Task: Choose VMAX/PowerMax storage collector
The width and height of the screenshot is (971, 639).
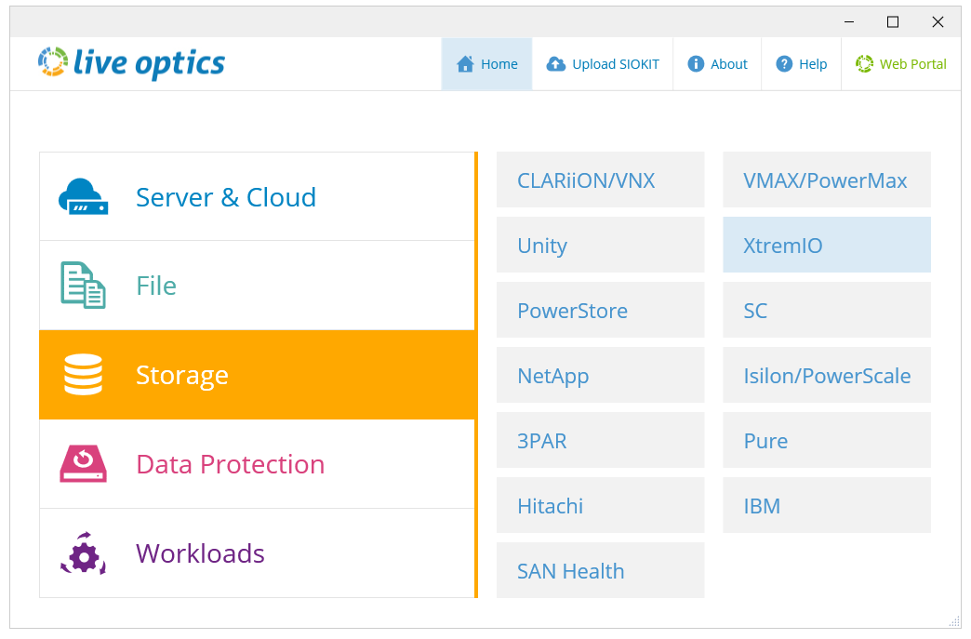Action: click(827, 180)
